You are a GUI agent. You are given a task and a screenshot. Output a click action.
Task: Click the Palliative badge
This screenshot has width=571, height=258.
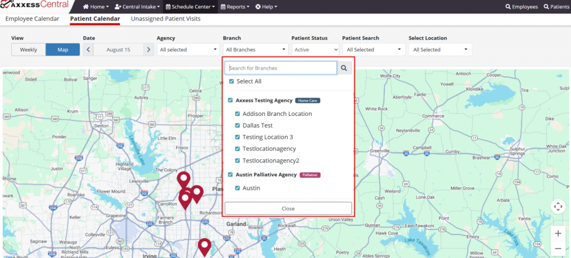click(310, 175)
